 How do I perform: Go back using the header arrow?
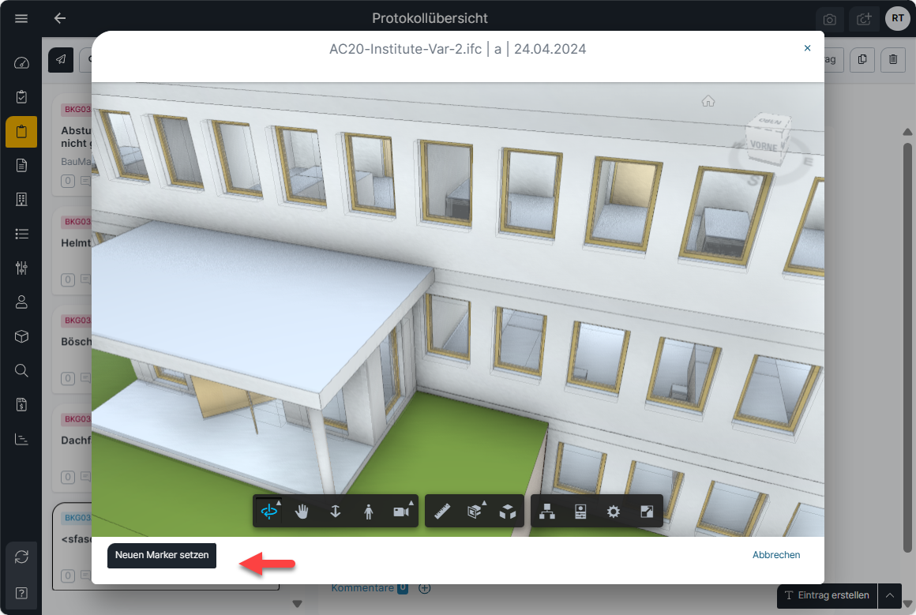pyautogui.click(x=59, y=18)
